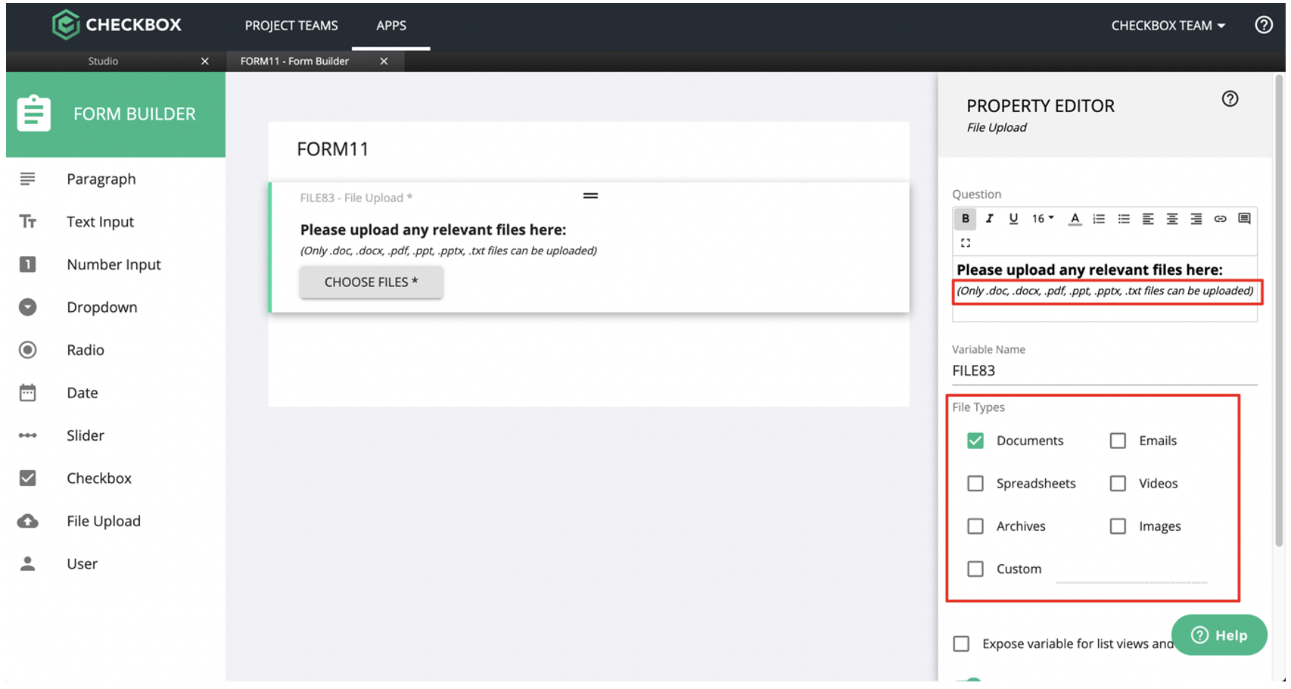Edit the Variable Name field FILE83
This screenshot has width=1291, height=689.
point(1104,371)
